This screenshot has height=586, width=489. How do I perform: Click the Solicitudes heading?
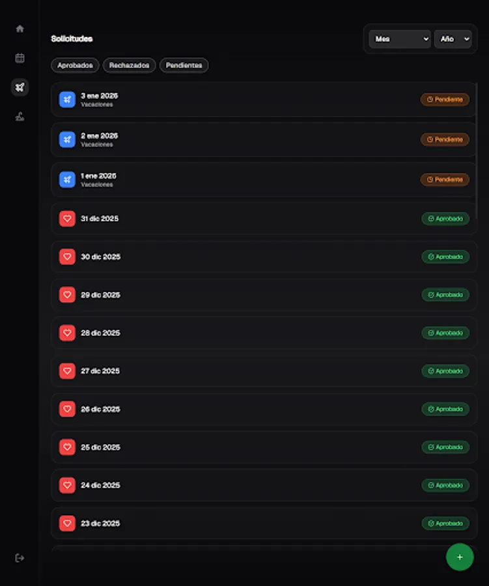tap(72, 39)
